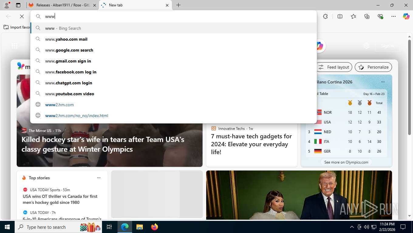Choose the www.gmail.com sign in suggestion
Screen dimensions: 413x233
coord(174,61)
